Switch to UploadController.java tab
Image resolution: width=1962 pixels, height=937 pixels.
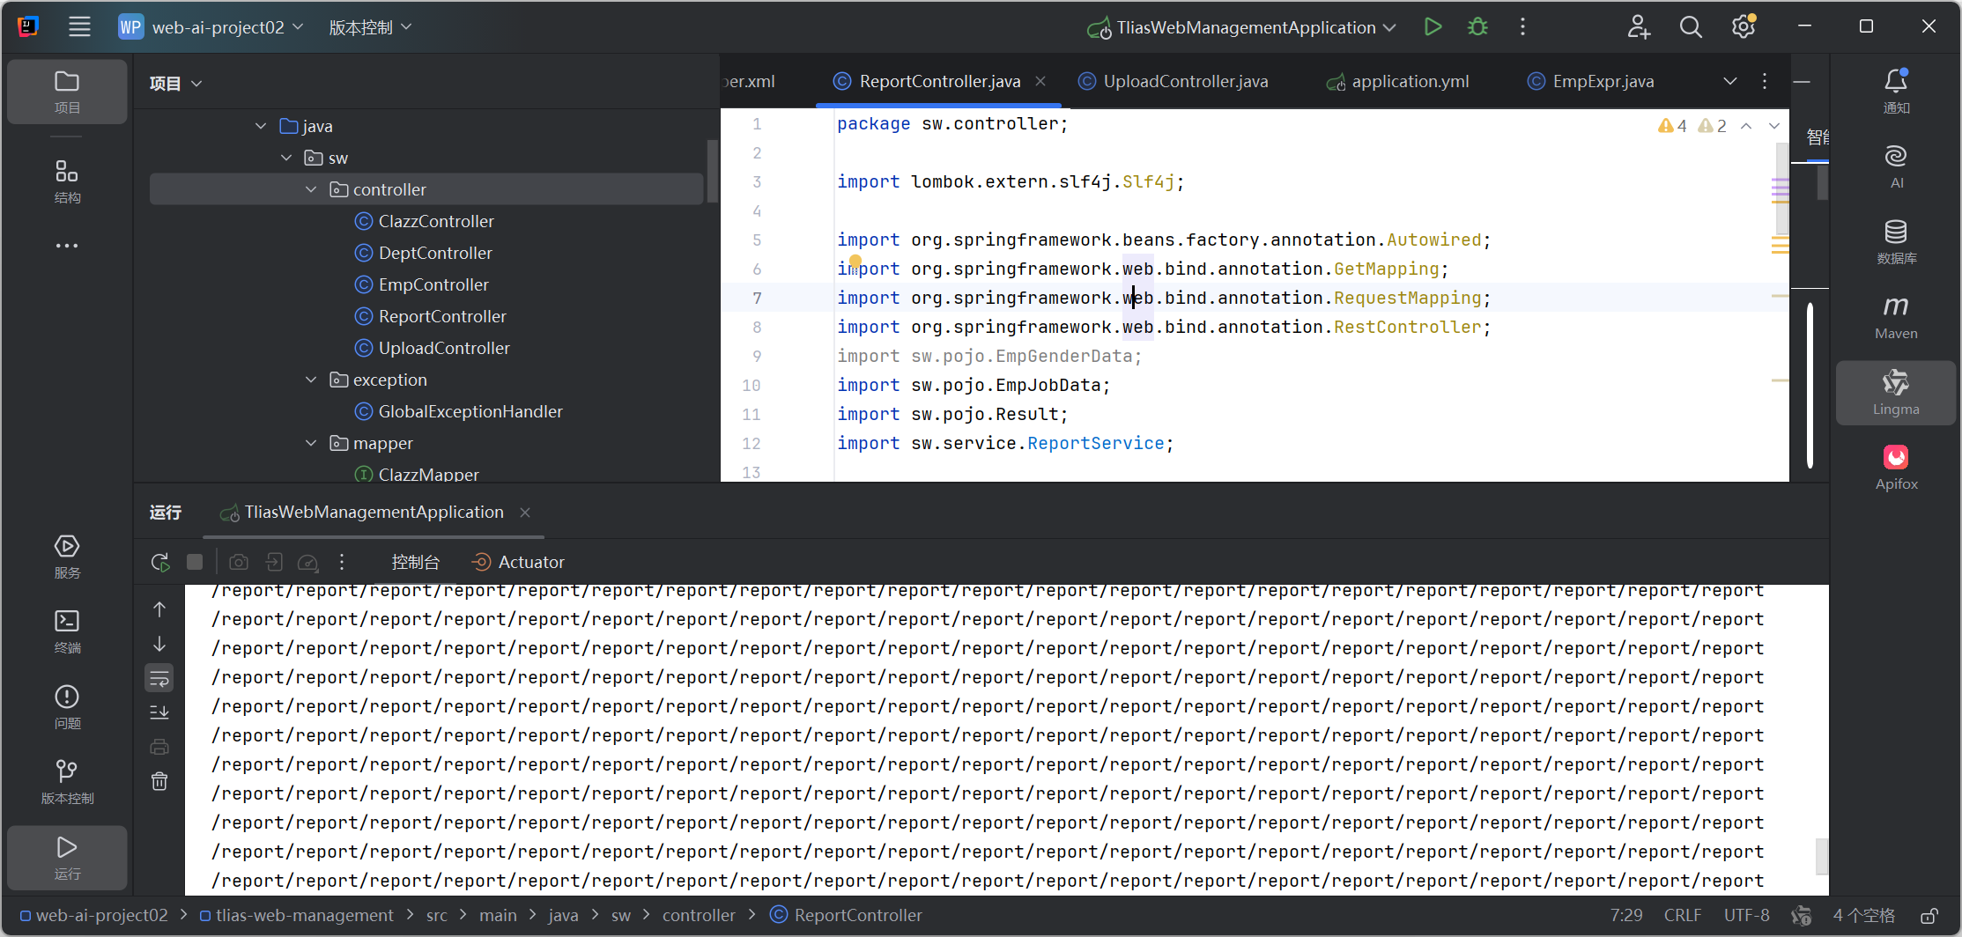pyautogui.click(x=1173, y=81)
